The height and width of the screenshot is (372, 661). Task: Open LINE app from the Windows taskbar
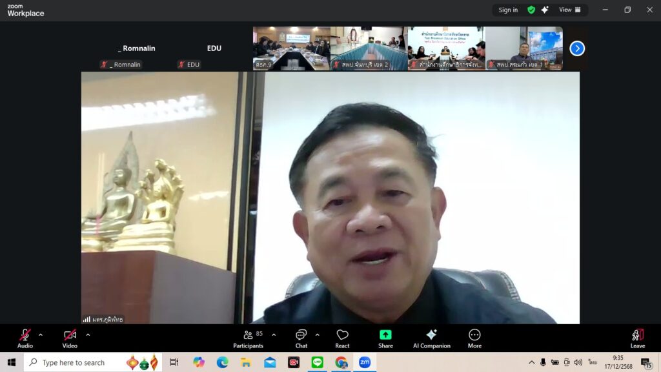(317, 362)
